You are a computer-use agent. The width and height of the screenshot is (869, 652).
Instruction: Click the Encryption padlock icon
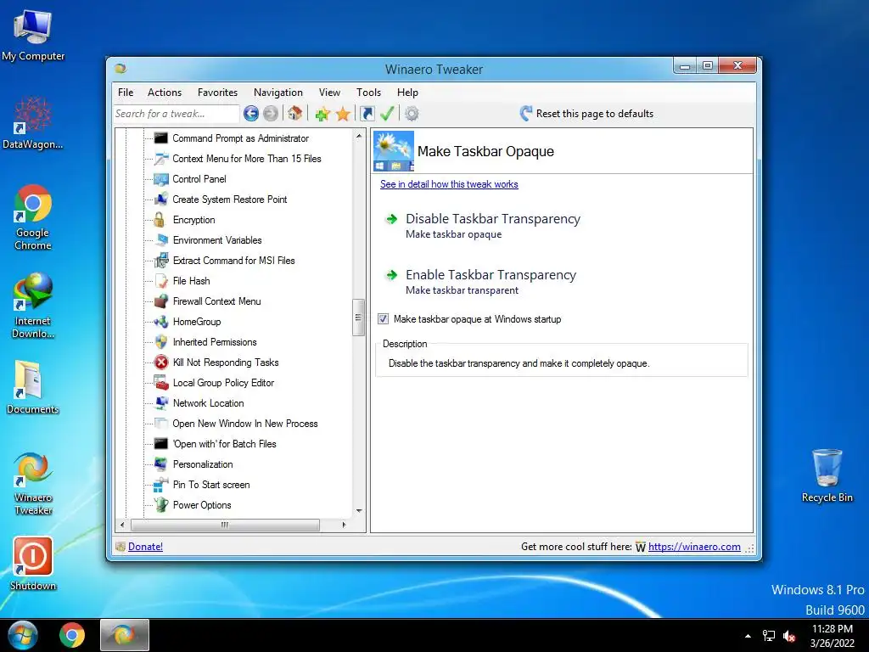point(160,220)
